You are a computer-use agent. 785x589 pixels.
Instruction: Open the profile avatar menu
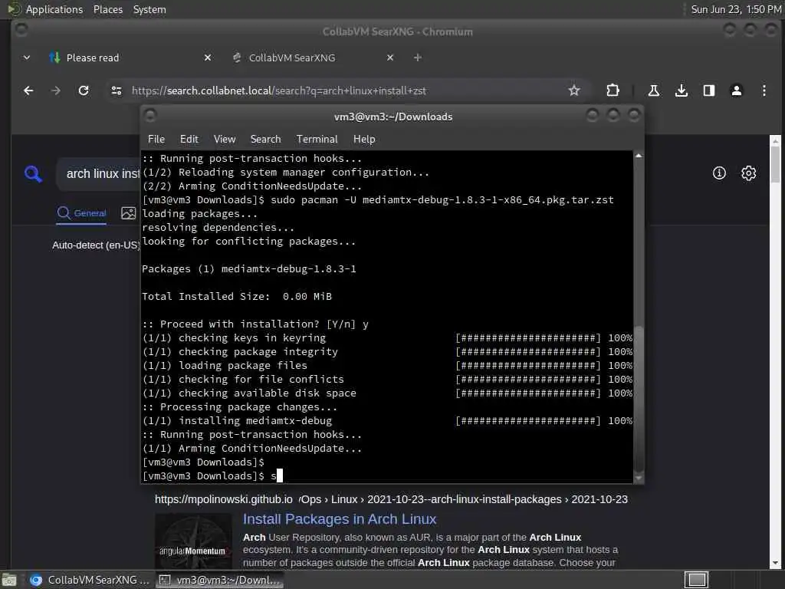click(x=736, y=90)
